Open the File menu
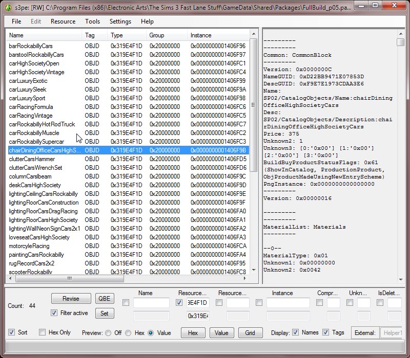The height and width of the screenshot is (358, 410). [16, 21]
